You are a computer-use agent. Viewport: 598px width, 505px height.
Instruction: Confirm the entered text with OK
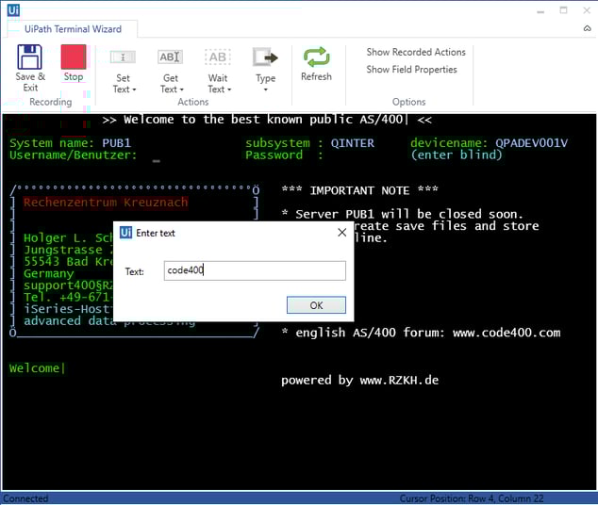[x=316, y=305]
